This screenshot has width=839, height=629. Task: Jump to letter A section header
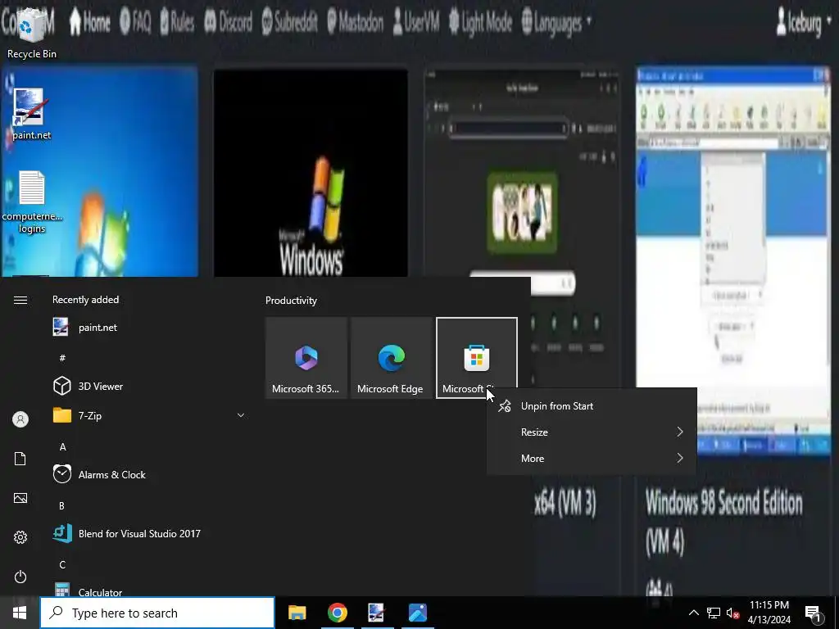(x=62, y=446)
